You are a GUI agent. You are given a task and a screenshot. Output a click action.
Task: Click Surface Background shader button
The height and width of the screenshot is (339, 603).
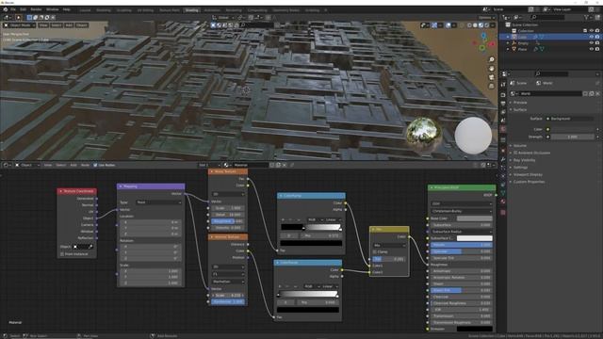click(570, 119)
